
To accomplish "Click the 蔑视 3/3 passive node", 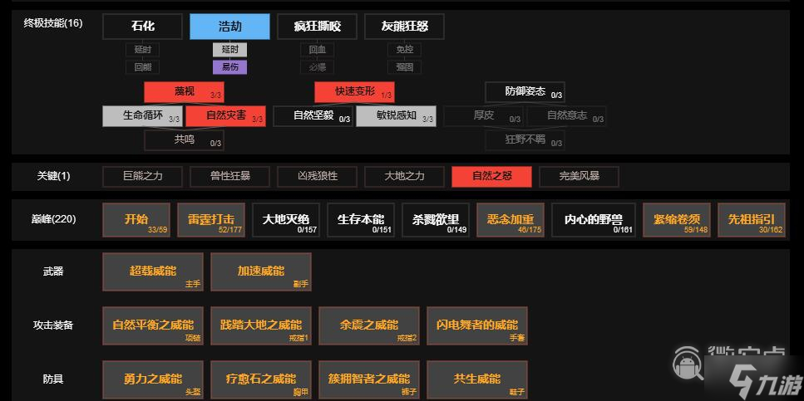I will click(x=184, y=92).
